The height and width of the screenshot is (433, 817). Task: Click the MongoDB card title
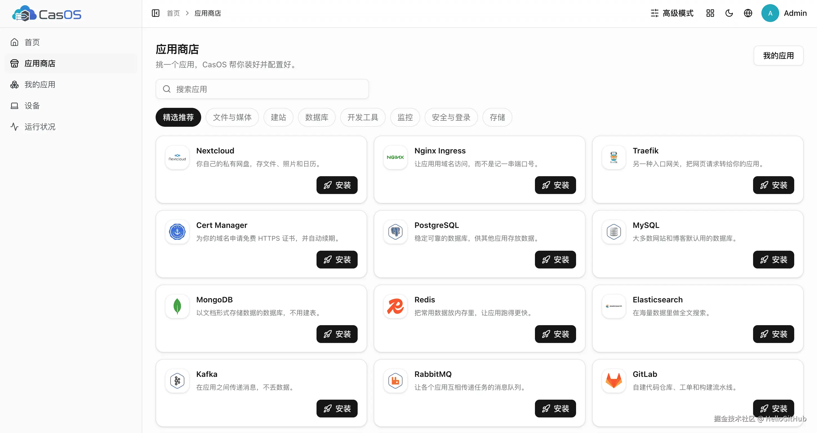point(215,300)
